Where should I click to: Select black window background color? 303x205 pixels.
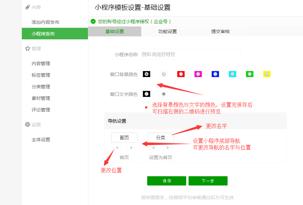147,74
